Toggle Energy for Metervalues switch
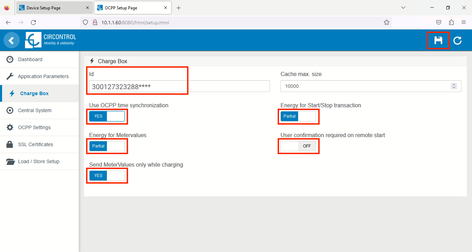 click(x=107, y=146)
